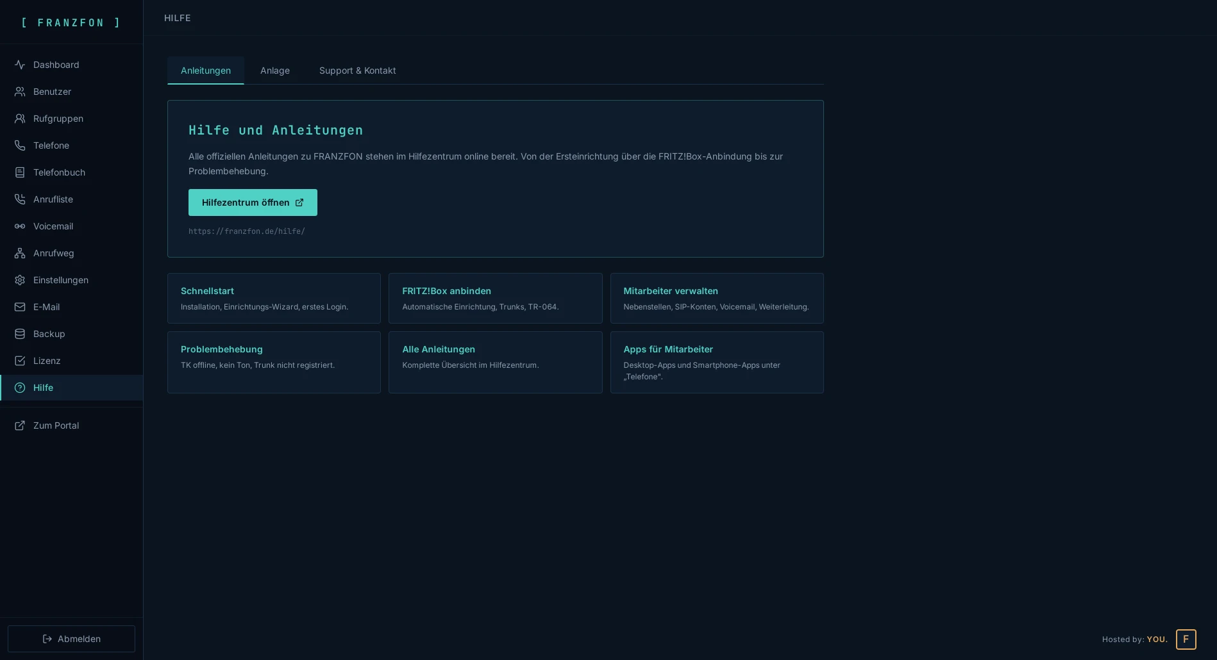Open the Problembehebung guide card
Screen dimensions: 1217x660
point(274,362)
